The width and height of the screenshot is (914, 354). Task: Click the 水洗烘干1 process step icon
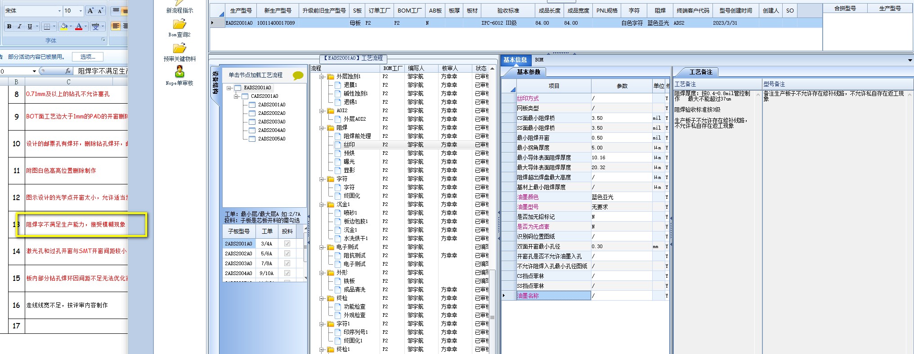(338, 239)
